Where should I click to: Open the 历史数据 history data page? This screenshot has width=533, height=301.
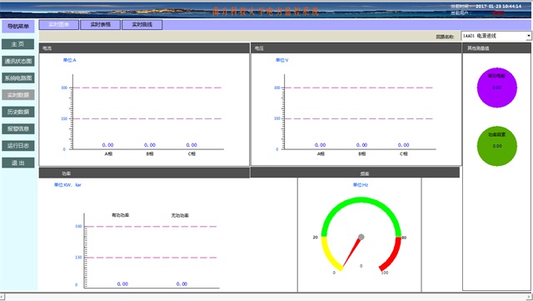(18, 112)
